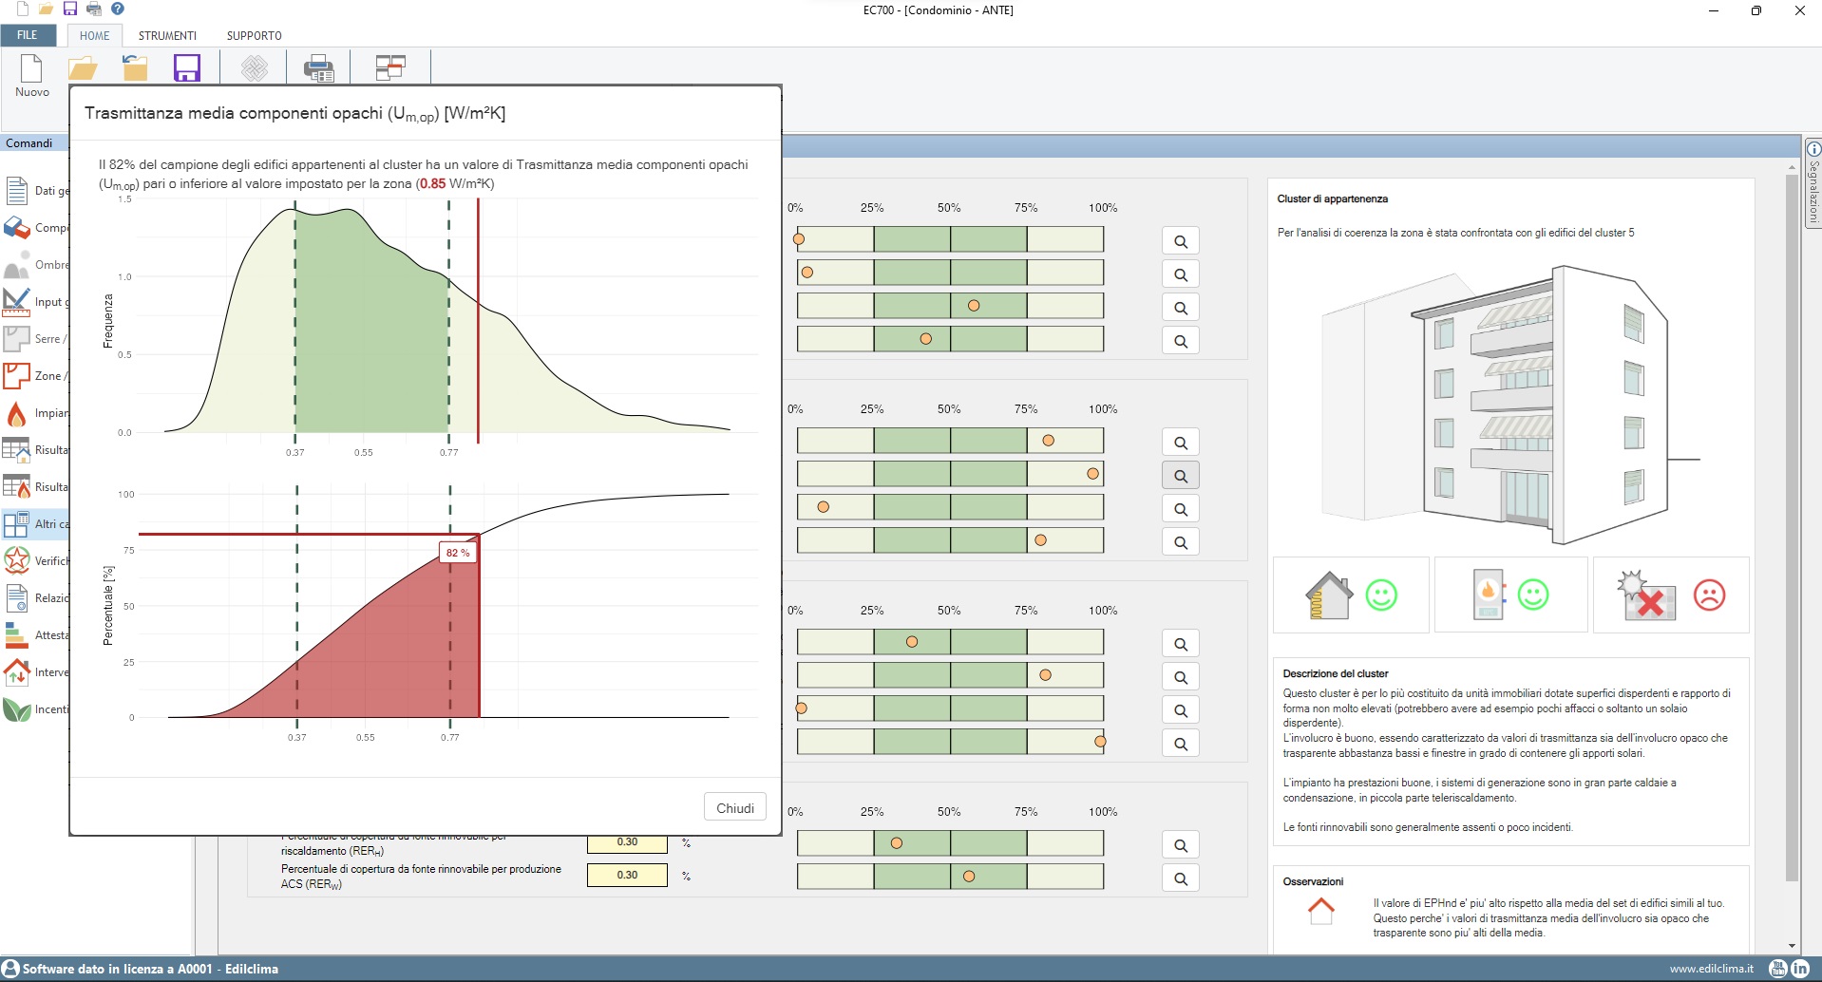Click the 82 % label on the cumulative chart
The width and height of the screenshot is (1822, 982).
(458, 553)
